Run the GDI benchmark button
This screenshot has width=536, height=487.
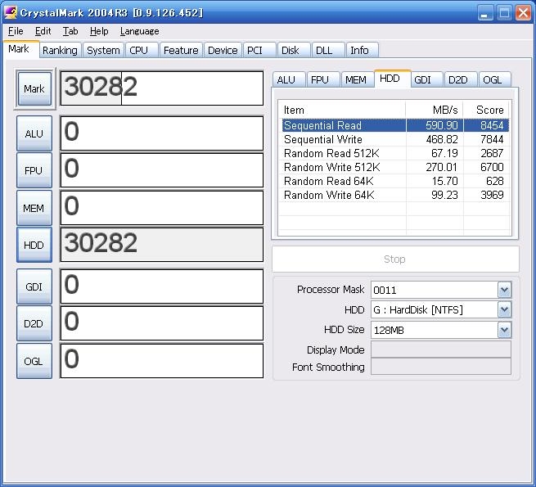point(34,286)
